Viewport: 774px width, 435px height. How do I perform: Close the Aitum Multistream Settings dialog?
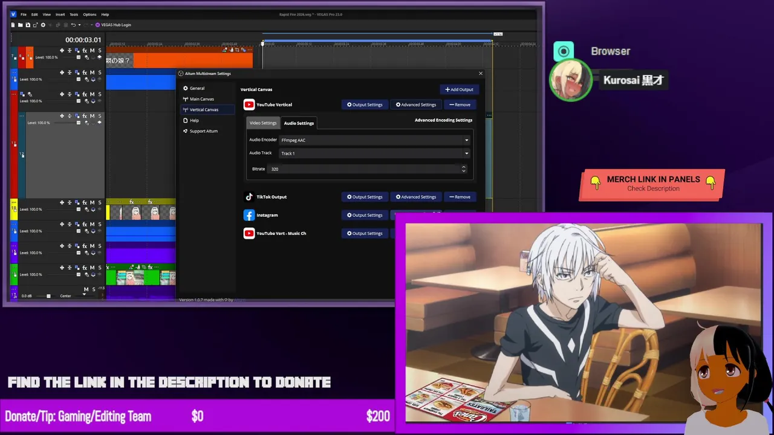click(481, 73)
